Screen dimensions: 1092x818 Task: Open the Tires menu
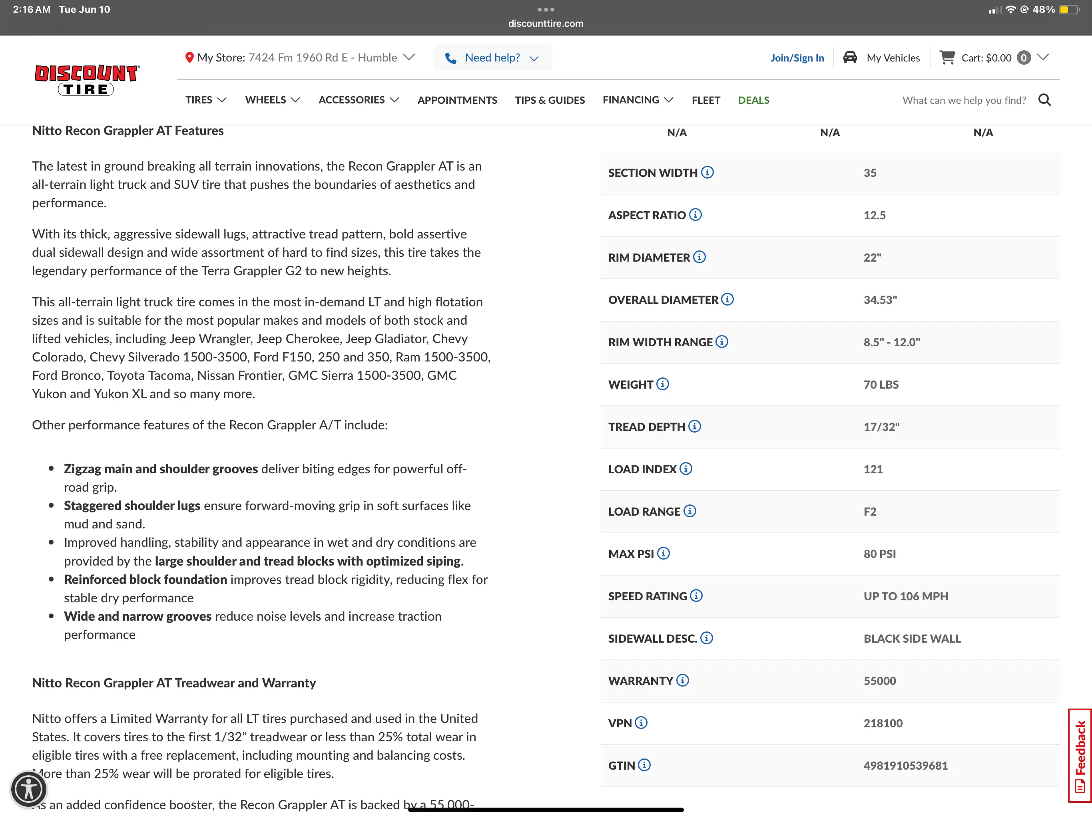pyautogui.click(x=206, y=100)
